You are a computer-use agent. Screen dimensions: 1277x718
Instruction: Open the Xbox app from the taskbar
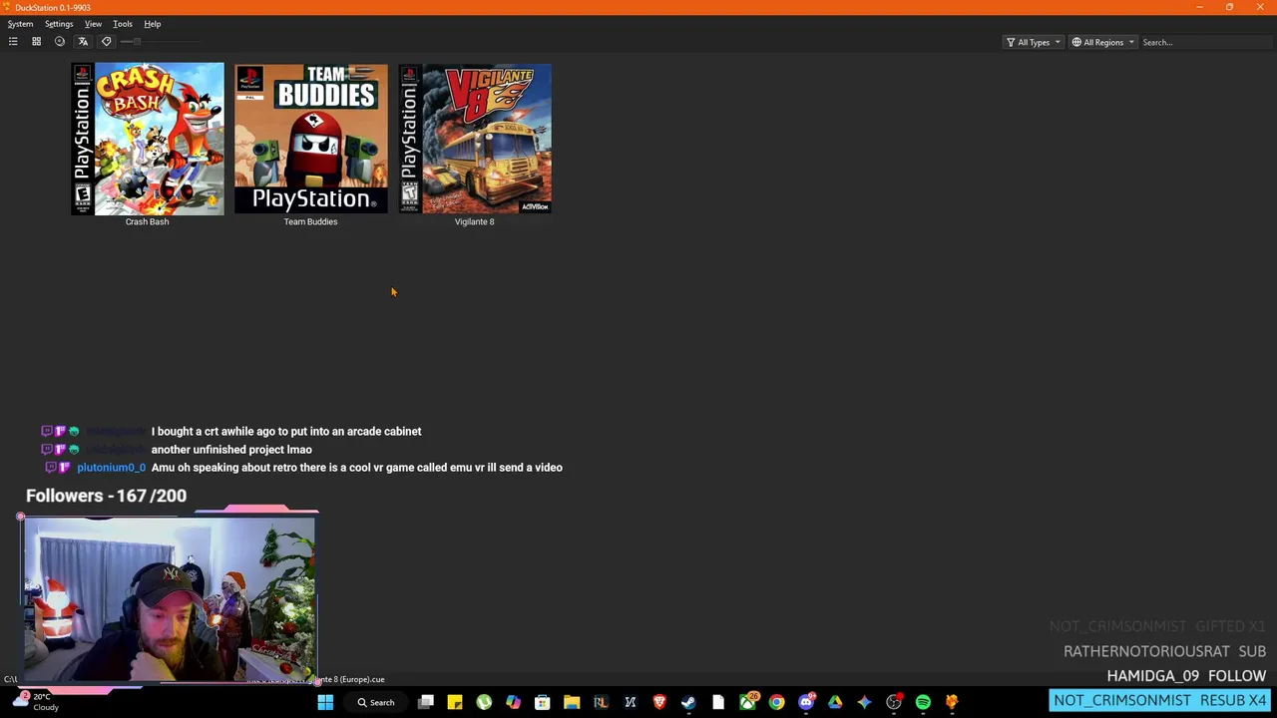click(x=747, y=702)
